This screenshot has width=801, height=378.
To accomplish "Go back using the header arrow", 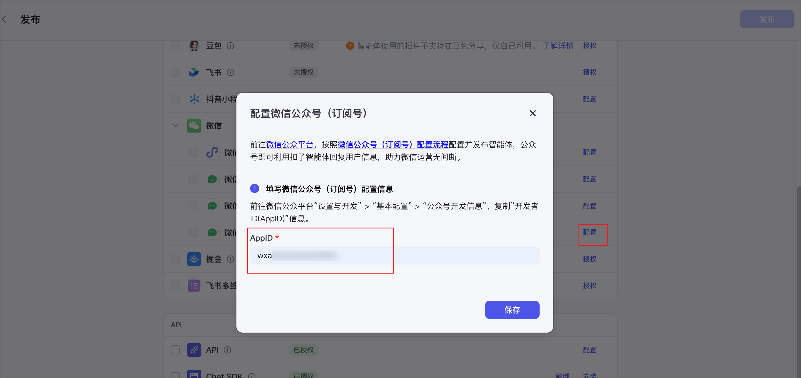I will (x=4, y=20).
